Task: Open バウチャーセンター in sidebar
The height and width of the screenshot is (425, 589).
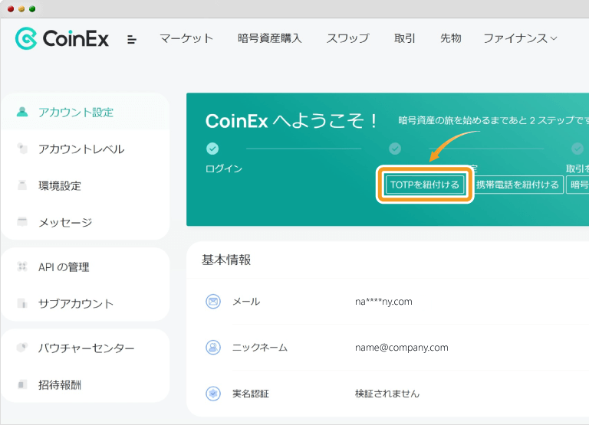Action: [x=86, y=348]
